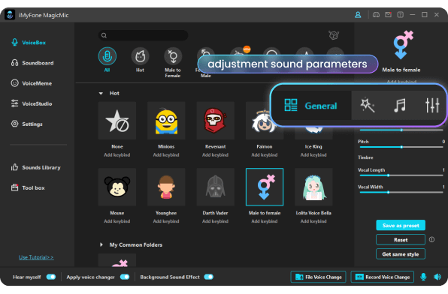Select the Minions voice effect
The width and height of the screenshot is (448, 294).
click(x=166, y=121)
